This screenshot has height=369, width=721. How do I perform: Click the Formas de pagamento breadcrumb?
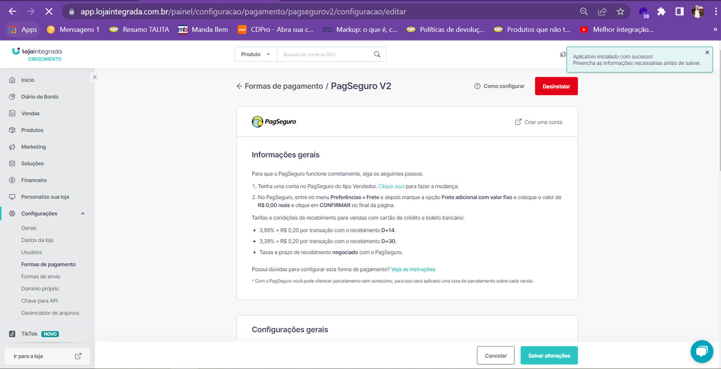pos(284,86)
